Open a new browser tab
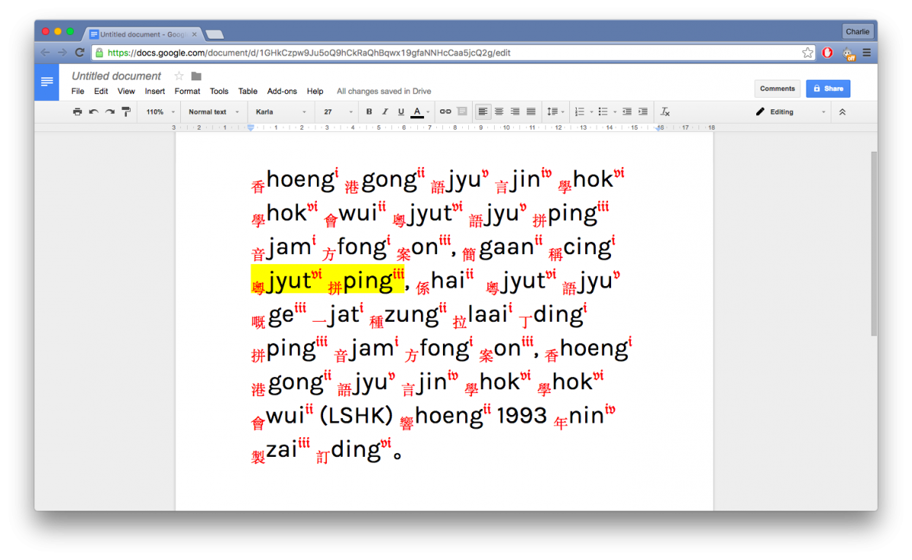This screenshot has height=560, width=912. tap(214, 35)
